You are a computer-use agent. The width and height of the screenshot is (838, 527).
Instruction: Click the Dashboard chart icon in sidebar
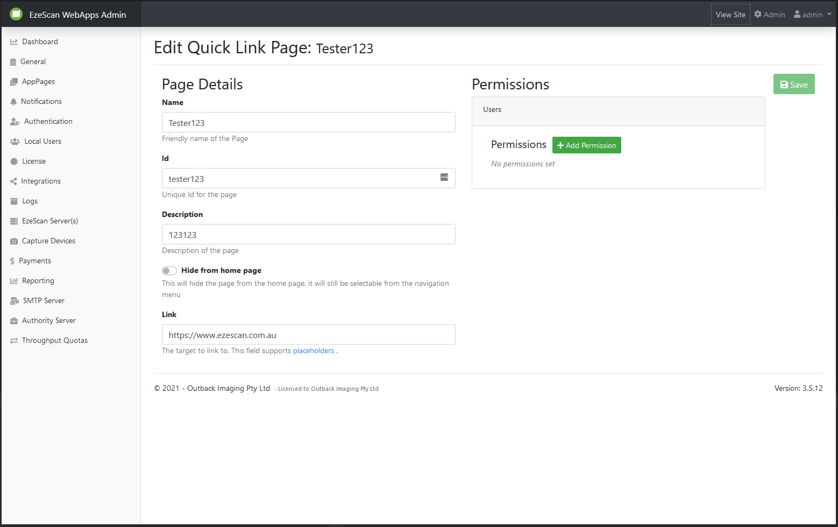tap(14, 42)
